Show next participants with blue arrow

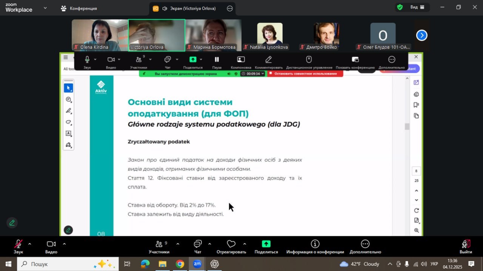pos(421,35)
